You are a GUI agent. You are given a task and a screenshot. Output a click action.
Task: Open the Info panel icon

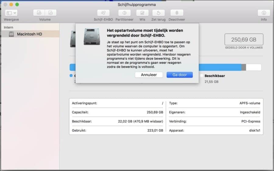[264, 13]
